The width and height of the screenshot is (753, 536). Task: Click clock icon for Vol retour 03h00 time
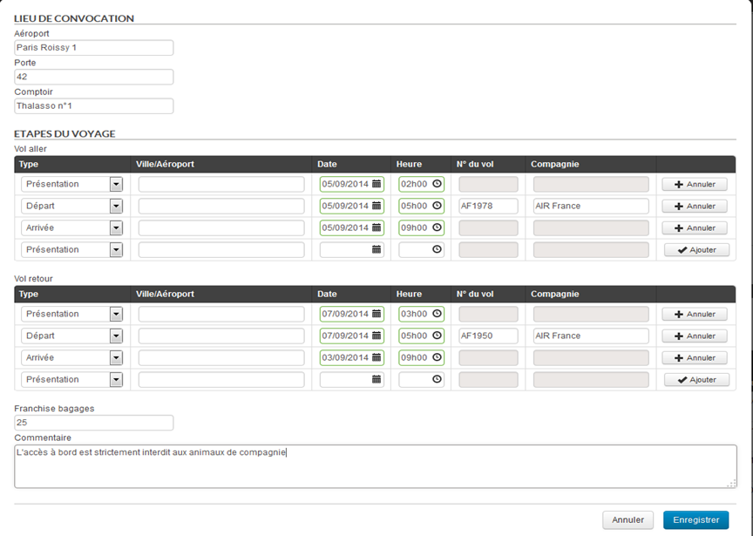pyautogui.click(x=437, y=315)
